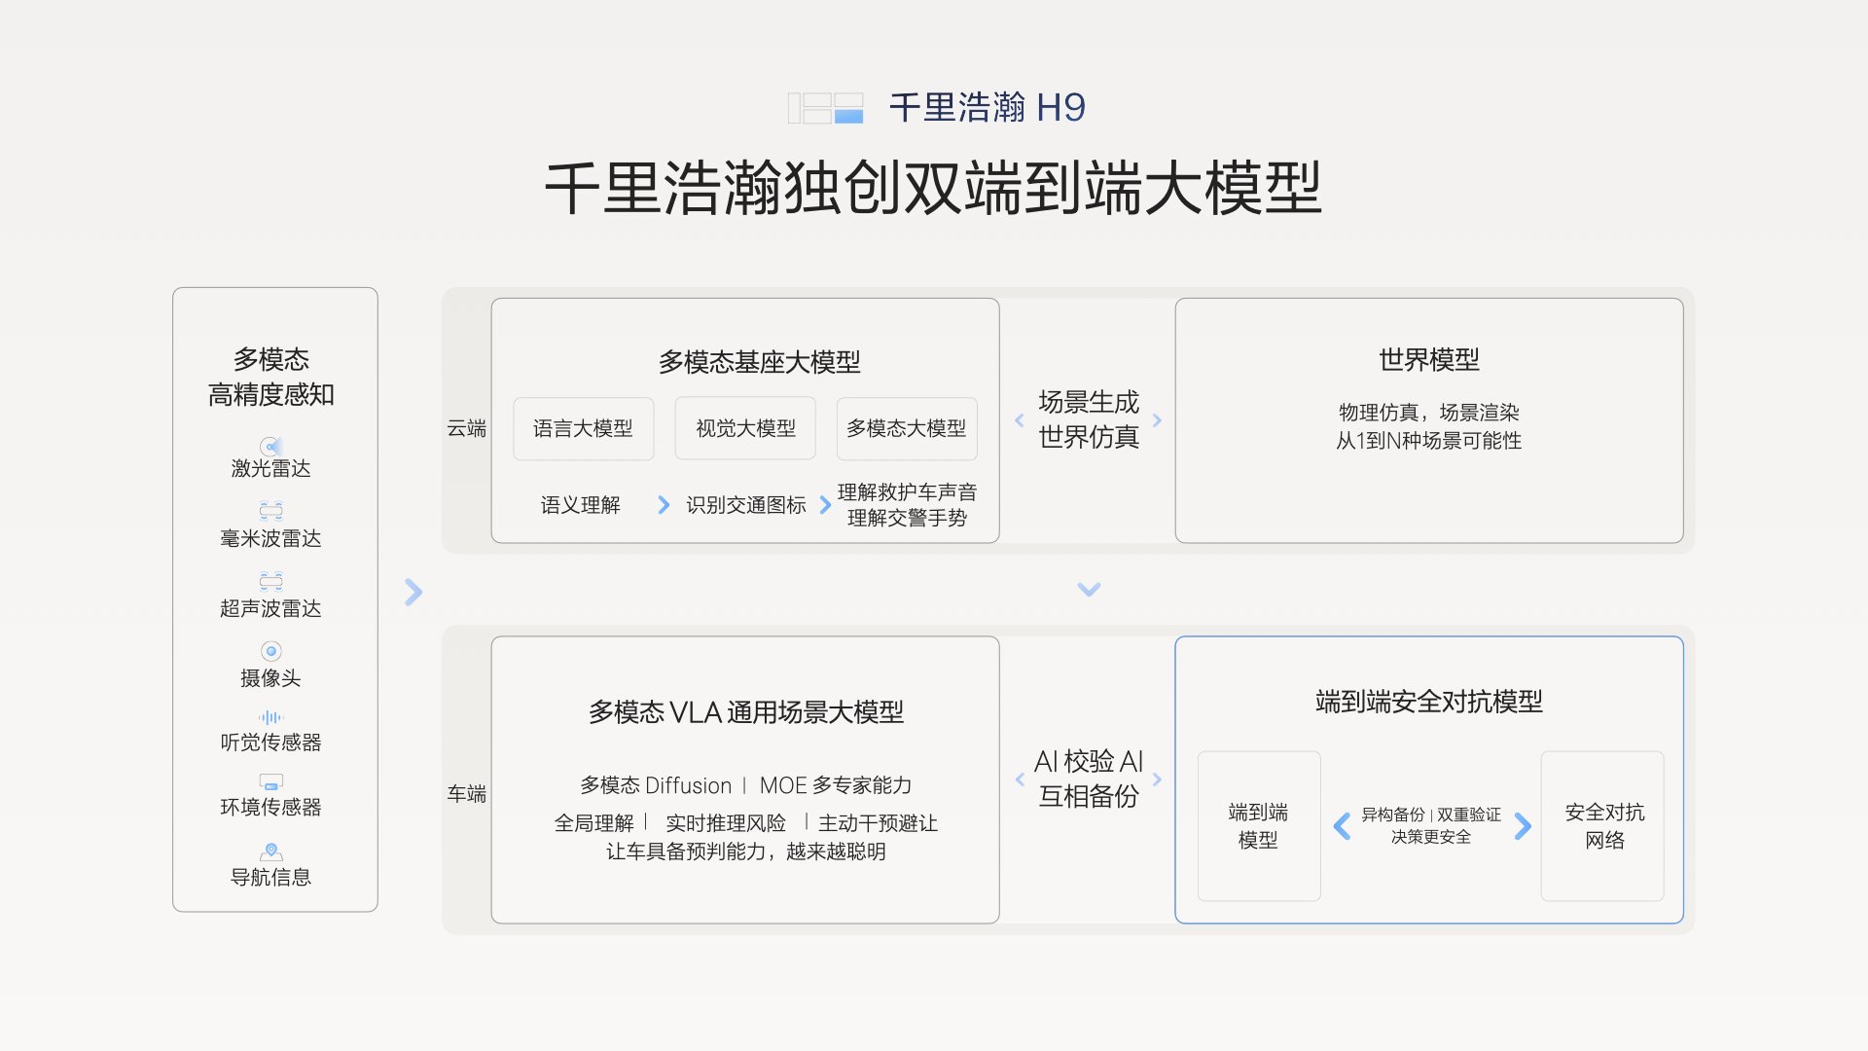Click the arrow between 语义理解 and 识别交通图标
The width and height of the screenshot is (1868, 1051).
664,504
